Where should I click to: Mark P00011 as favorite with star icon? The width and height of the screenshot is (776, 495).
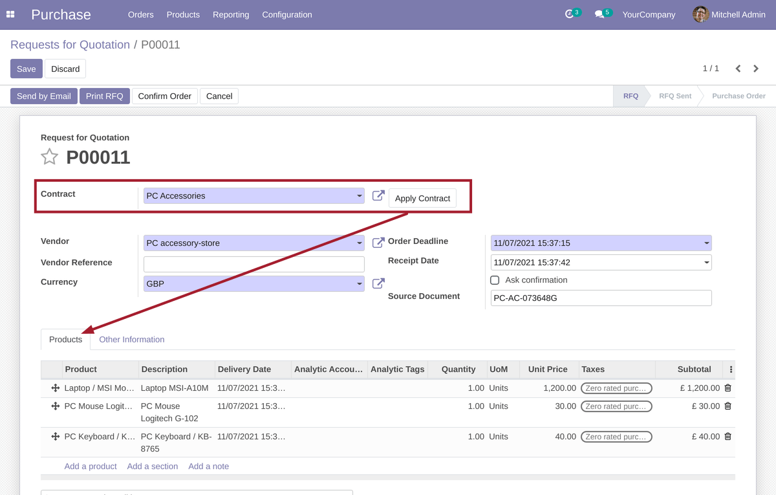pyautogui.click(x=50, y=157)
